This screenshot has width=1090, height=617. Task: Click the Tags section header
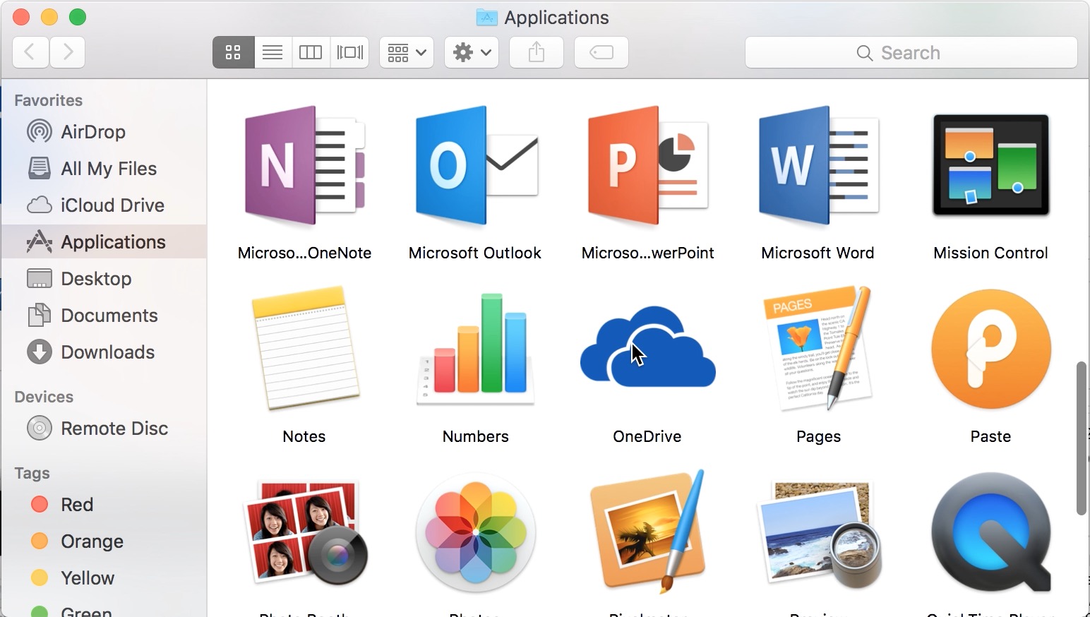tap(32, 473)
